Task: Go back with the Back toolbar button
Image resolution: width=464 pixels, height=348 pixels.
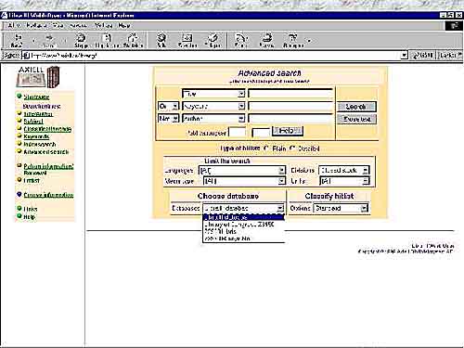Action: 16,41
